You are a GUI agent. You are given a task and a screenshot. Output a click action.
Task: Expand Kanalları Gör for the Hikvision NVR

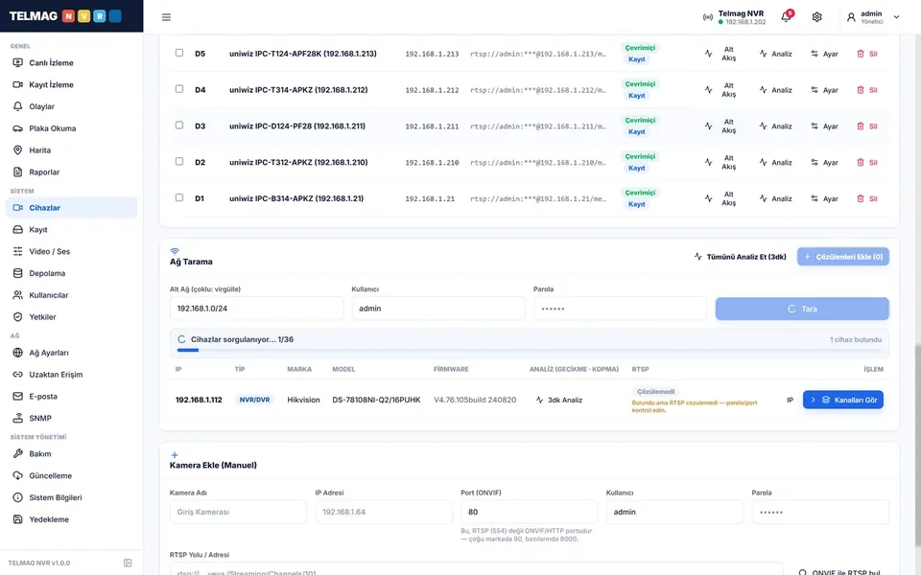[843, 400]
